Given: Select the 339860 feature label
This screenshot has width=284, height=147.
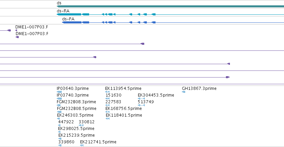Looking at the screenshot, I should click(66, 142).
